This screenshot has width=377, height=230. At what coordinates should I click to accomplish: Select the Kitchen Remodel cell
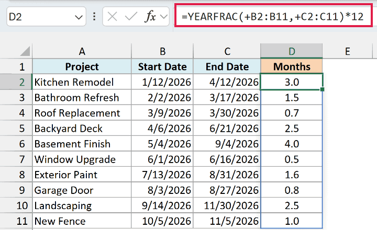pos(82,82)
